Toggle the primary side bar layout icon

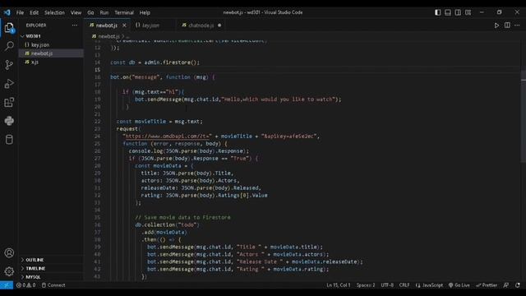click(x=438, y=12)
